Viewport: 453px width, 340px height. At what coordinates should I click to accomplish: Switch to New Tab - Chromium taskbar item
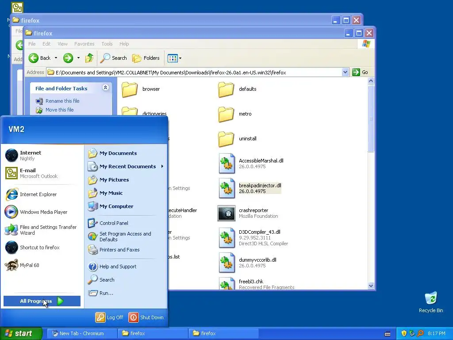point(82,333)
